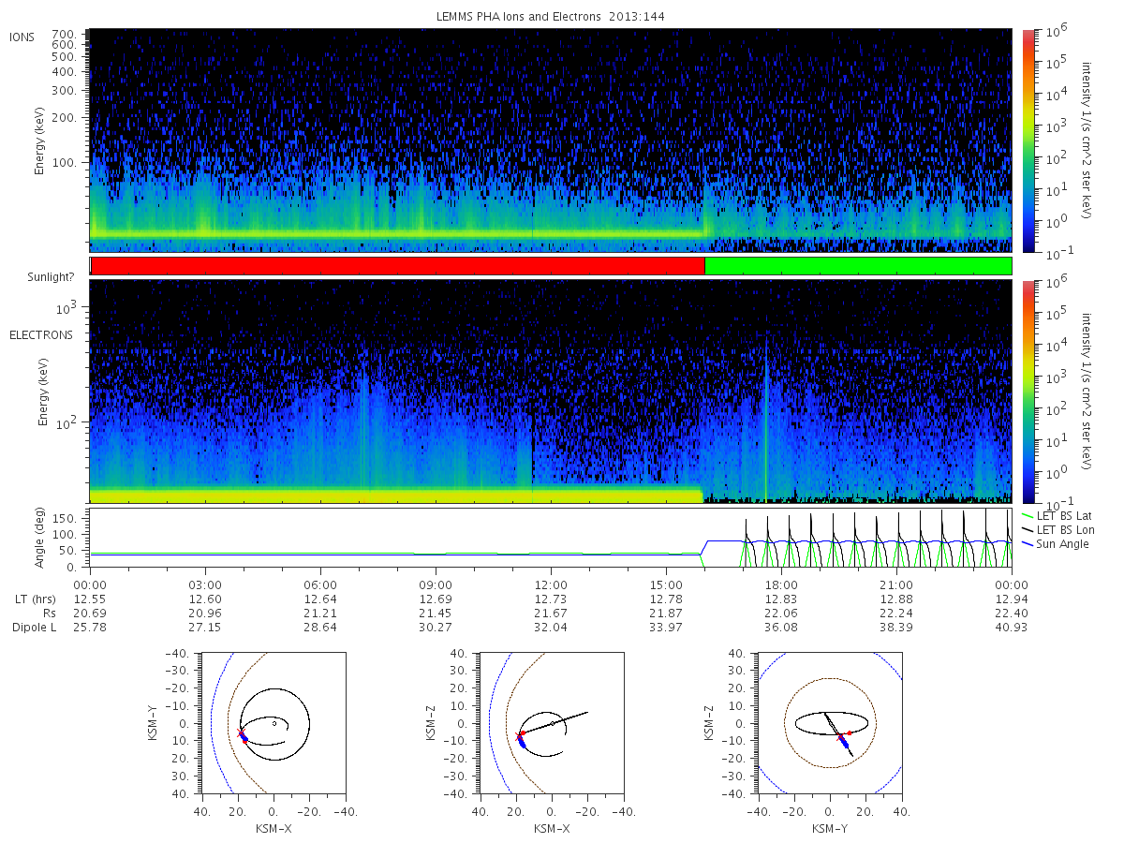Click the electrons intensity color scale bar
The width and height of the screenshot is (1124, 843).
pyautogui.click(x=1028, y=392)
